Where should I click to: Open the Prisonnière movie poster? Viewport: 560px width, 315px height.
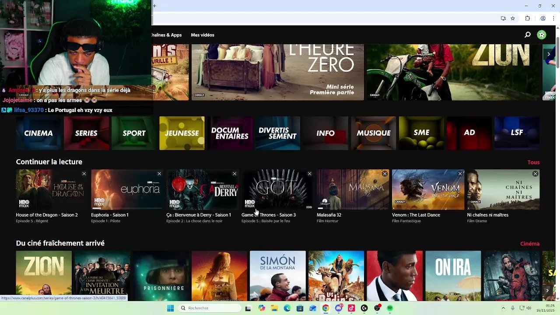[x=161, y=275]
